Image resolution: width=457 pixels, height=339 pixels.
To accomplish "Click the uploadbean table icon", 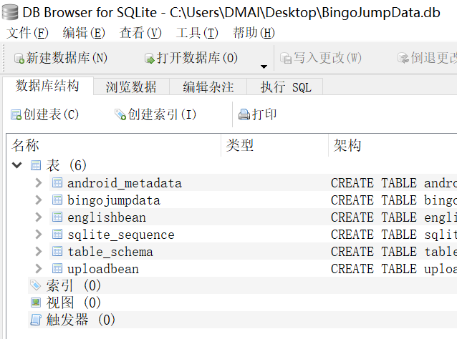I will [x=57, y=268].
